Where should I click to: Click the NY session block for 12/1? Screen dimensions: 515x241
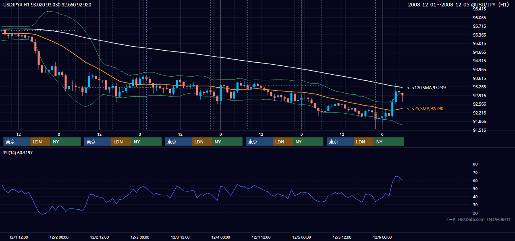pyautogui.click(x=66, y=142)
